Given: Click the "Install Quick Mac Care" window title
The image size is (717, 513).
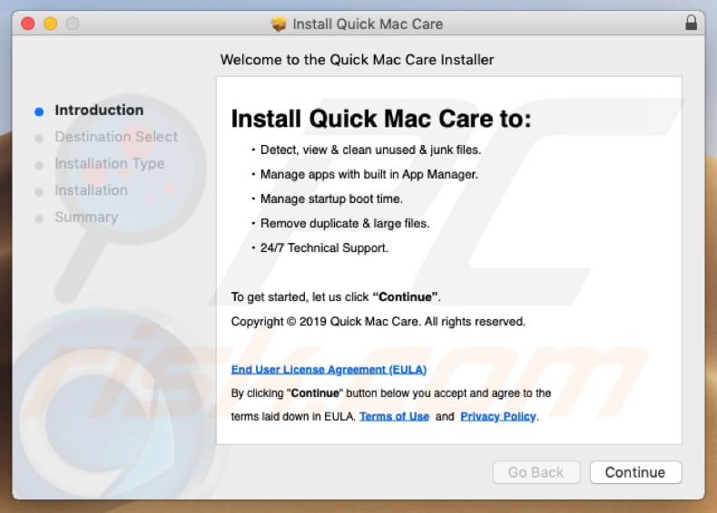Looking at the screenshot, I should (368, 24).
